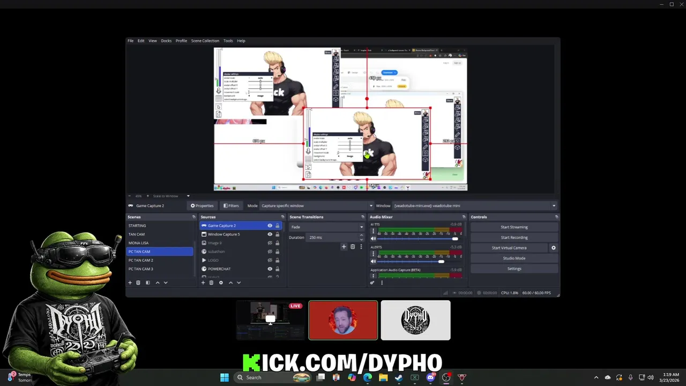Open the View menu
The width and height of the screenshot is (686, 386).
[153, 41]
